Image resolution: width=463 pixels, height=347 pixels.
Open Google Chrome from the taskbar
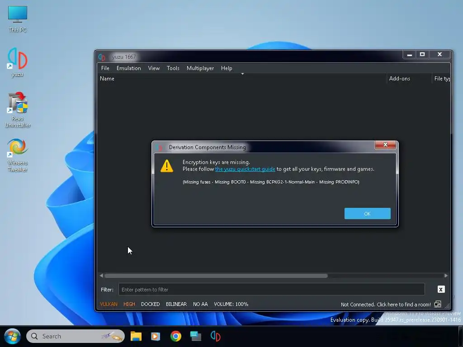[x=176, y=336]
